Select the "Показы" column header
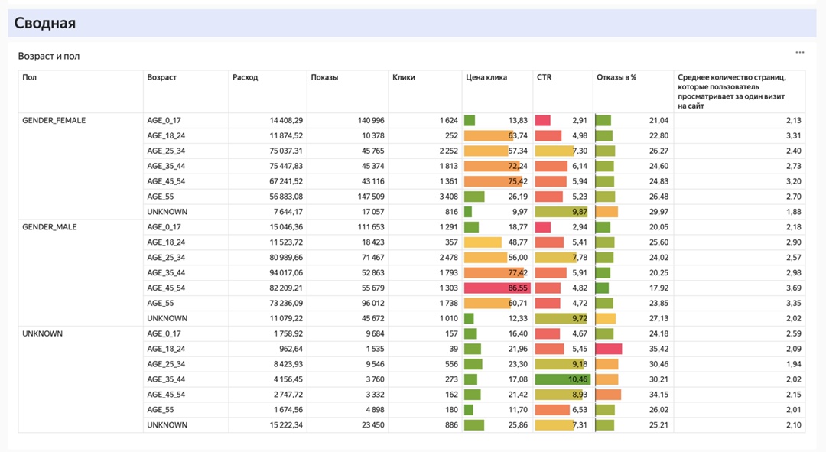This screenshot has width=826, height=452. click(324, 77)
